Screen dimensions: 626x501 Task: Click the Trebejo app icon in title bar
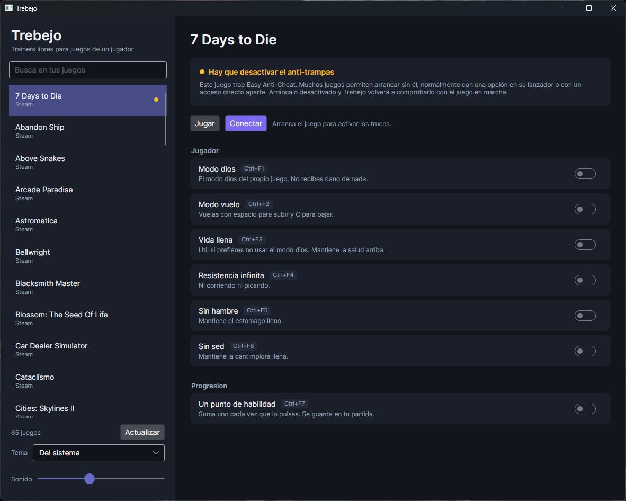[8, 8]
